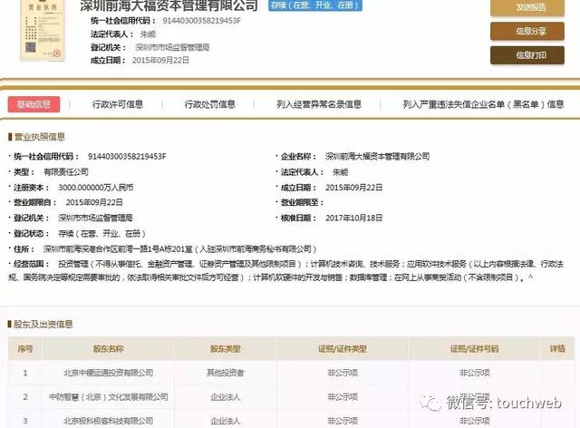The width and height of the screenshot is (580, 428).
Task: Go to 列入经营异常名录信息 tab
Action: point(319,104)
